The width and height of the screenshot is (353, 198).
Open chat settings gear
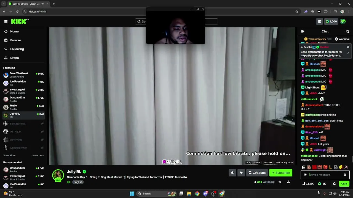[334, 184]
